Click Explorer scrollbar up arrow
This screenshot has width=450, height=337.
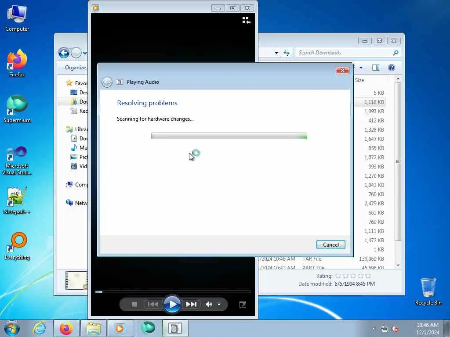(x=398, y=79)
